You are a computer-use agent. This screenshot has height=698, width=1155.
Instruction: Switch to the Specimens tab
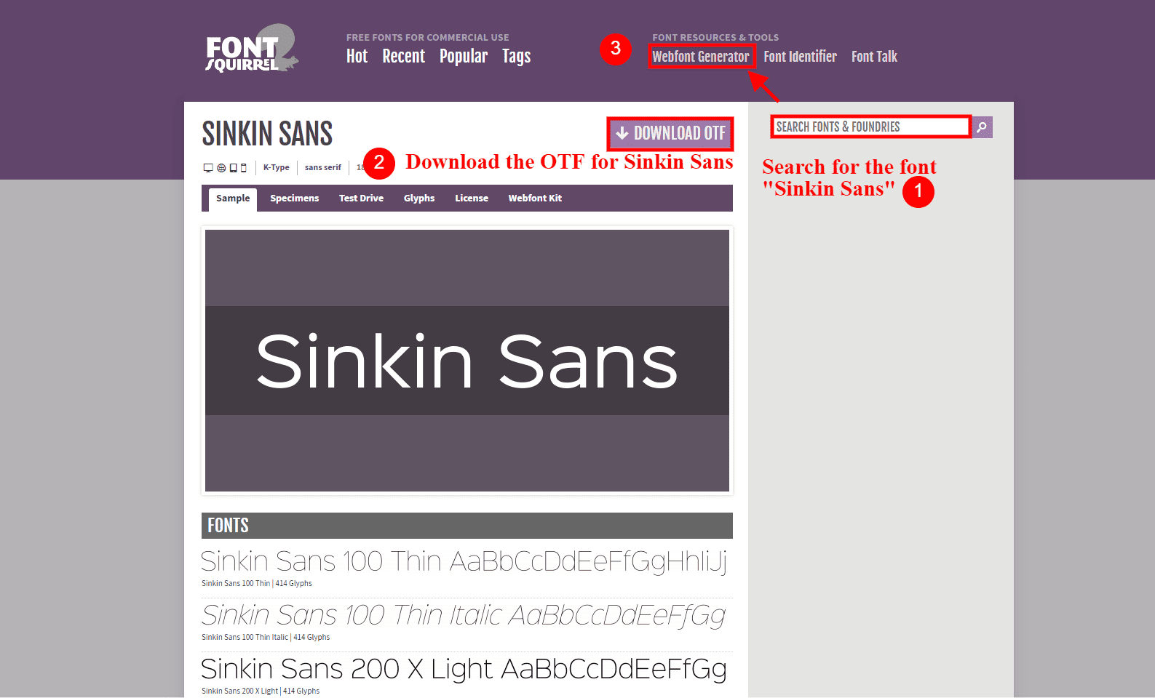[294, 198]
